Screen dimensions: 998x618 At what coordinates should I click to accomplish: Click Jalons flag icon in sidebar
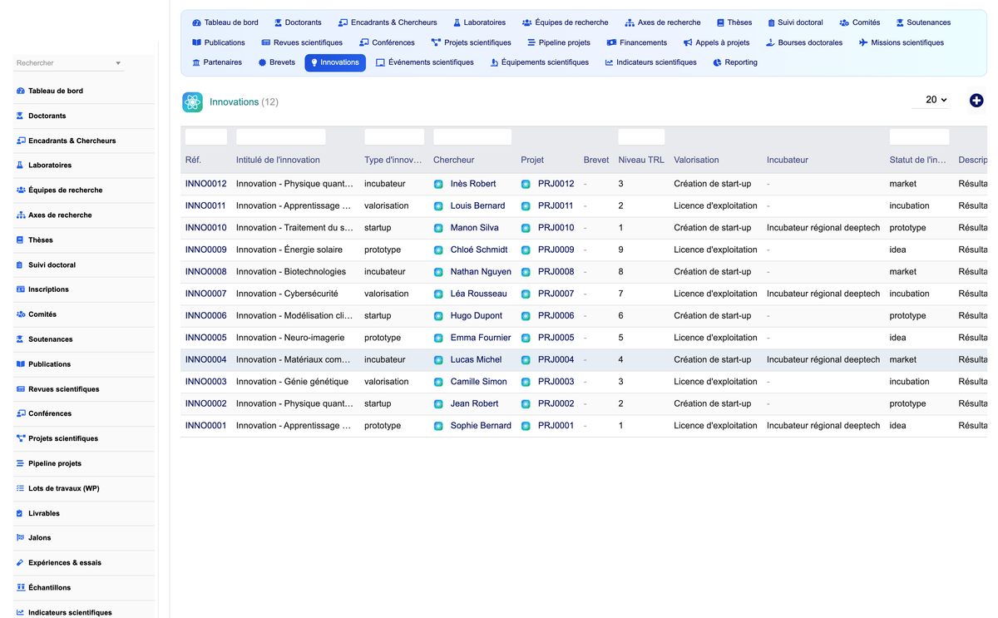(x=21, y=538)
